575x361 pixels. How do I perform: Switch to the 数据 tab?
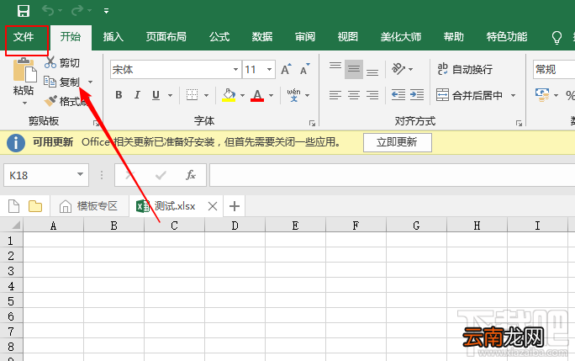(262, 37)
